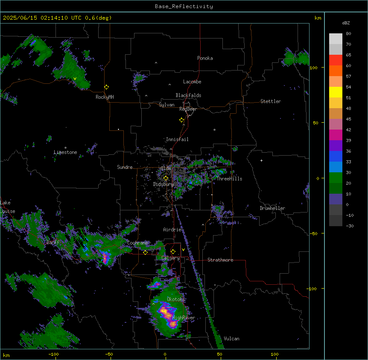Image resolution: width=368 pixels, height=360 pixels.
Task: Click the red swatch below 65 dBZ
Action: coord(336,60)
